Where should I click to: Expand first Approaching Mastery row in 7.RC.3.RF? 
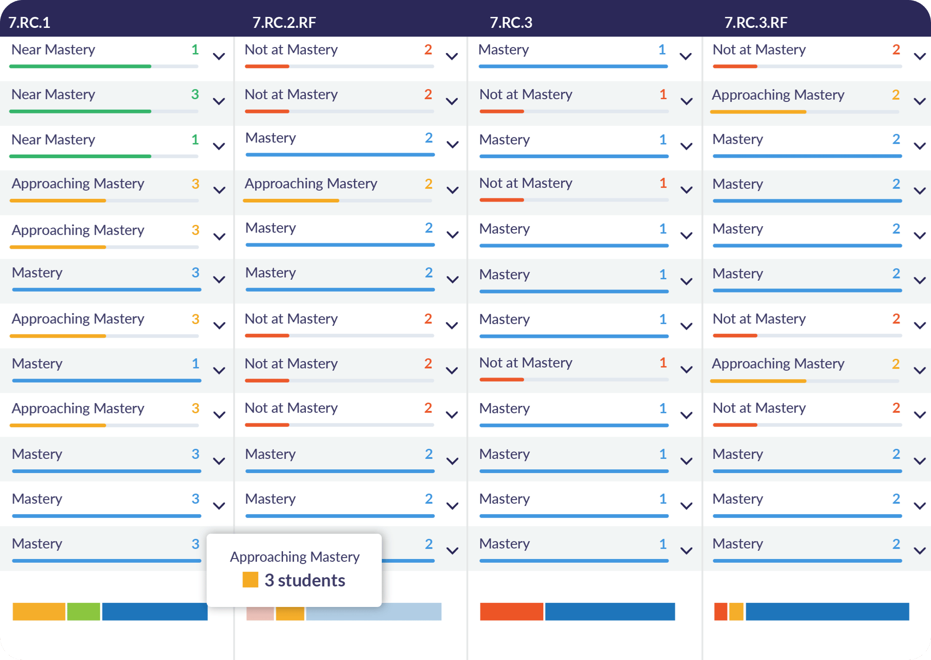[x=919, y=101]
